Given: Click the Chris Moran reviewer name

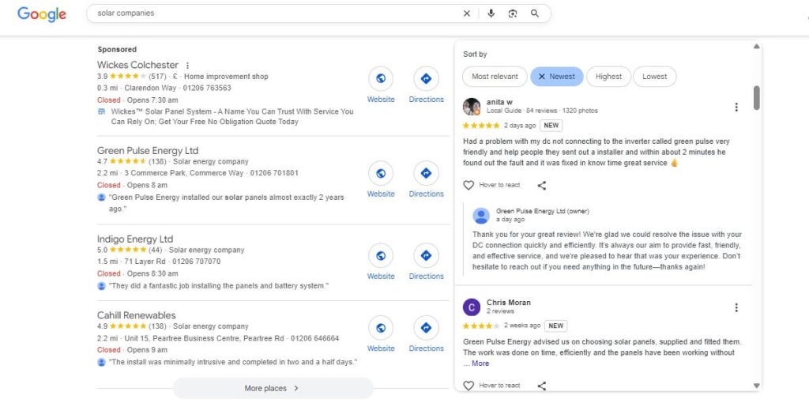Looking at the screenshot, I should point(509,303).
